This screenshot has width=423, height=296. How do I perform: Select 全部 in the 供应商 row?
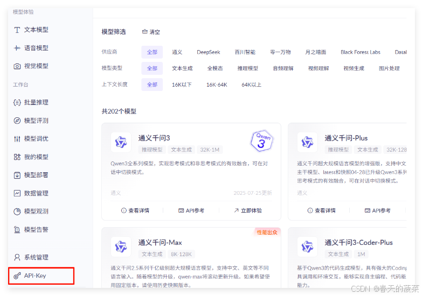[152, 52]
